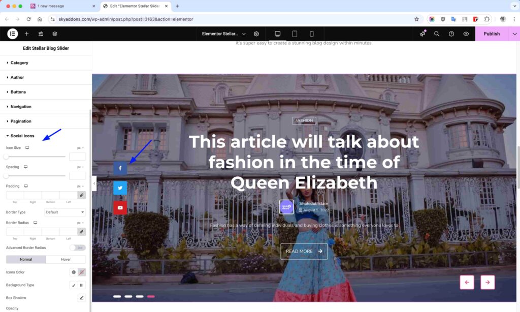Click the YouTube social icon on slider
Image resolution: width=520 pixels, height=312 pixels.
[x=120, y=208]
